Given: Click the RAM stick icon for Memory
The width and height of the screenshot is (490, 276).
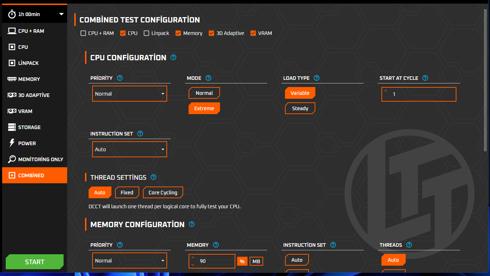Looking at the screenshot, I should coord(12,79).
